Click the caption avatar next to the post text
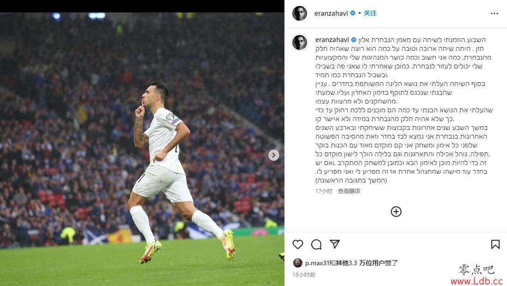 [299, 42]
